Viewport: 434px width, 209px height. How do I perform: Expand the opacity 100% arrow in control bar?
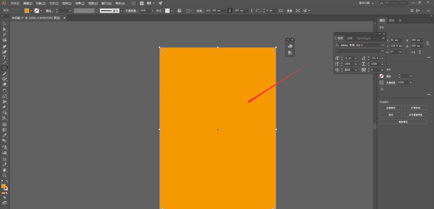153,10
